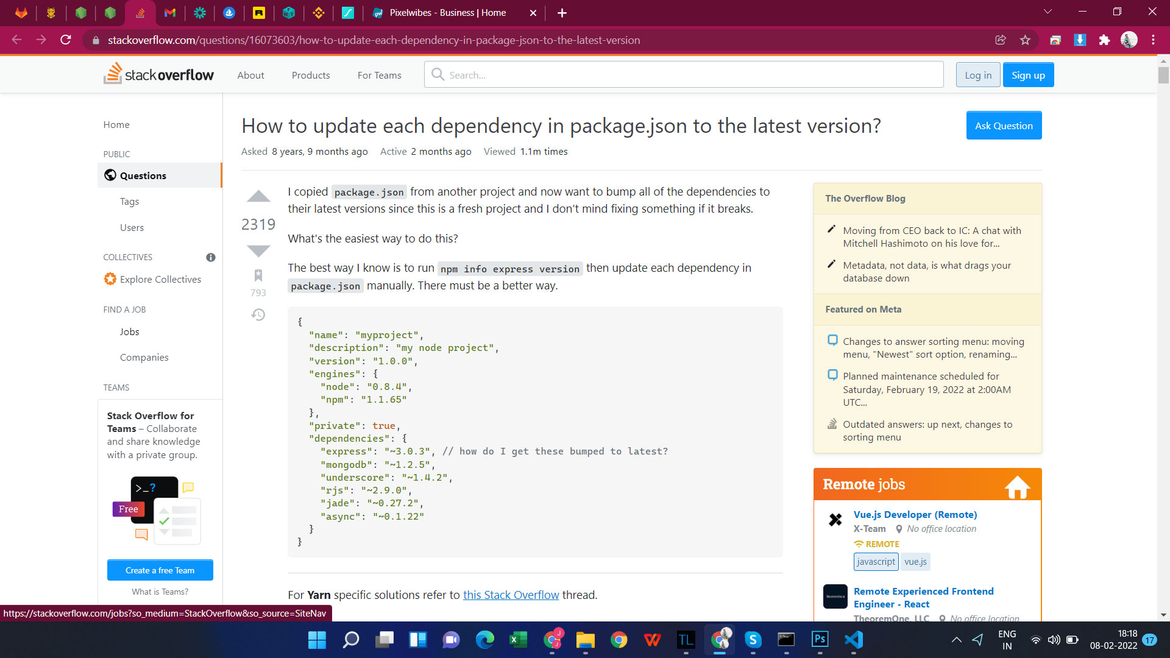Share this page via address bar icon
The height and width of the screenshot is (658, 1170).
pos(1001,40)
